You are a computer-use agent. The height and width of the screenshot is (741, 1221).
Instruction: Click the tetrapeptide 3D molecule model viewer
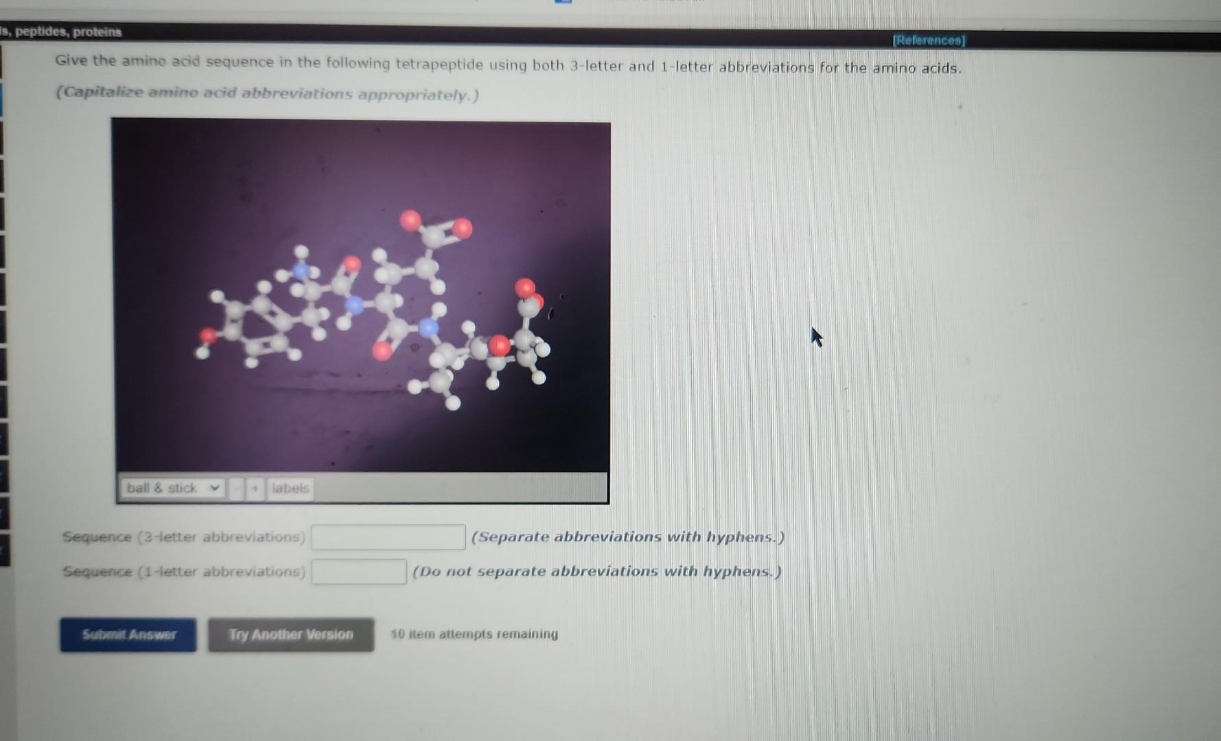click(362, 296)
